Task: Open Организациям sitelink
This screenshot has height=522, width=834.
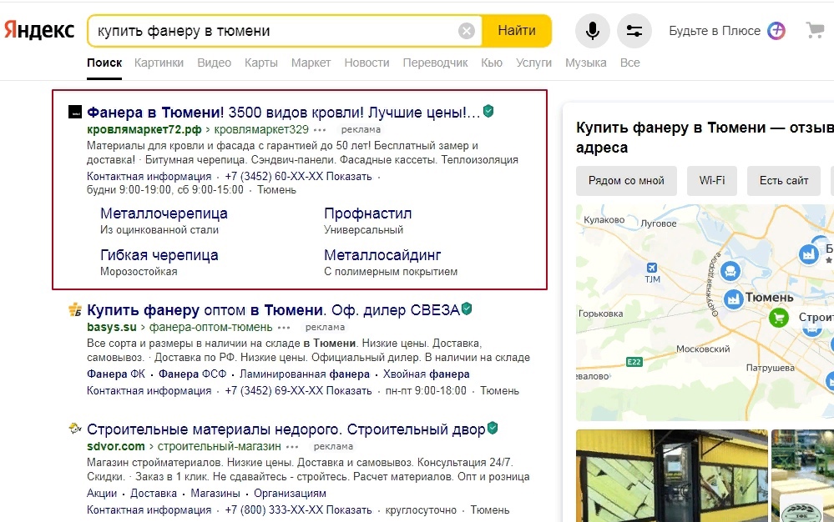Action: pyautogui.click(x=290, y=494)
